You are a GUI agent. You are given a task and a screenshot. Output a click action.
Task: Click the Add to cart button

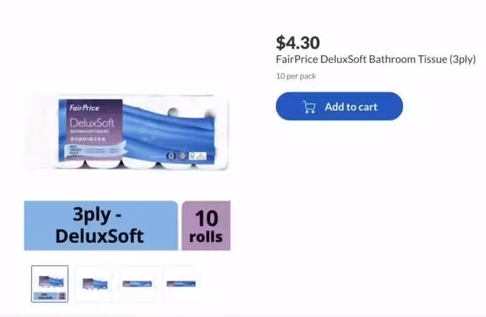click(340, 106)
